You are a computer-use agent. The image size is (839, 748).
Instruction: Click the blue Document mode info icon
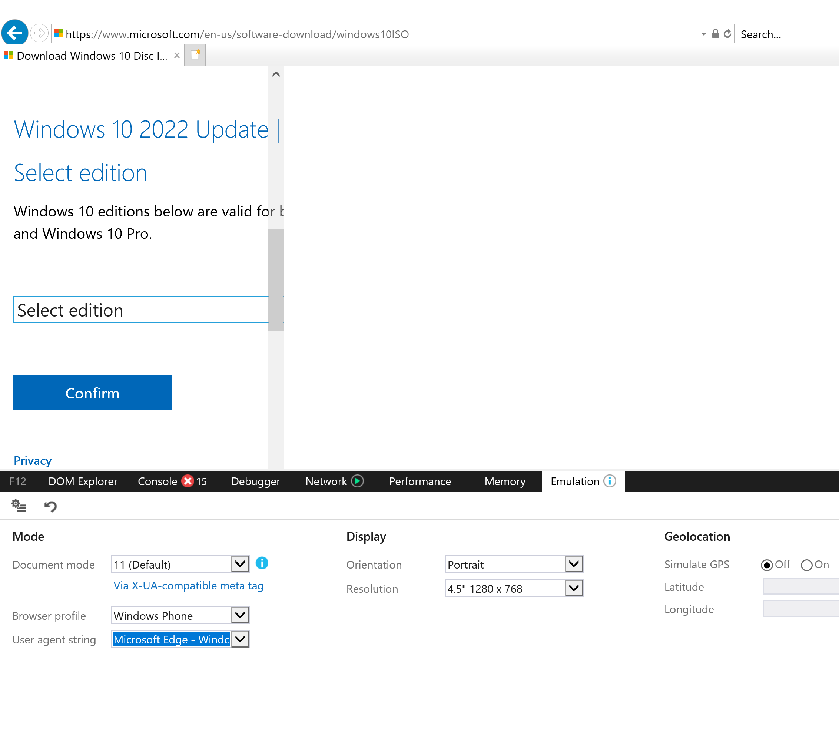pyautogui.click(x=262, y=563)
